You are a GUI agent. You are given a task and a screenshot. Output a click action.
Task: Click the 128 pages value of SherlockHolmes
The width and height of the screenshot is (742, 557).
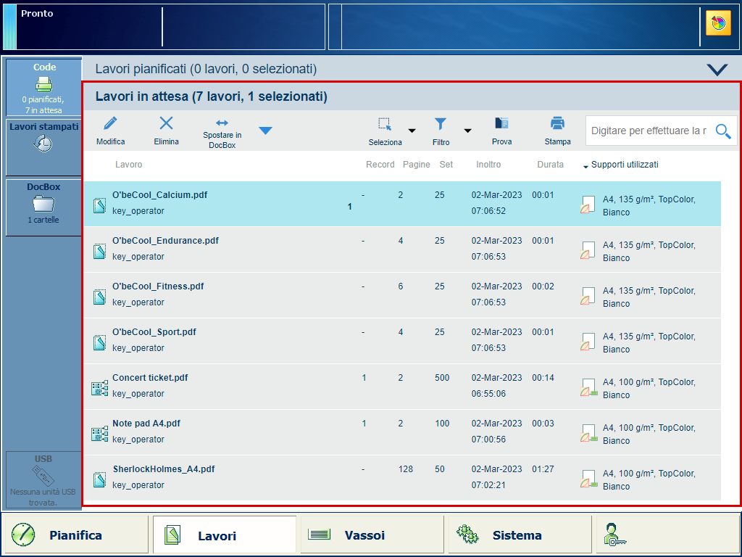(406, 469)
